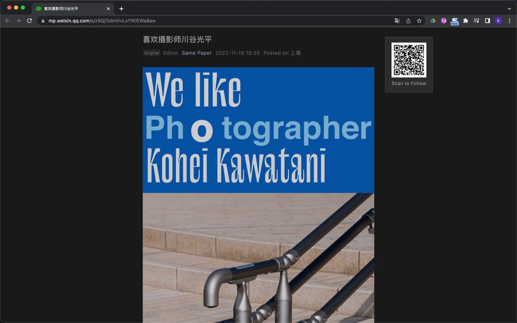Go back to previous page
This screenshot has height=323, width=517.
(7, 21)
